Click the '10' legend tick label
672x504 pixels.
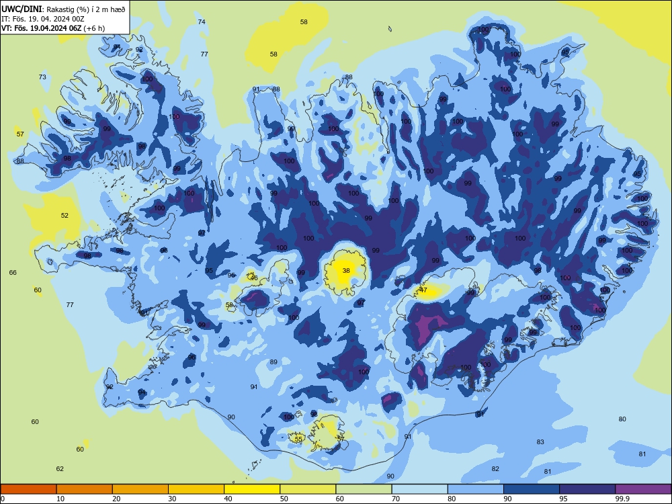60,499
